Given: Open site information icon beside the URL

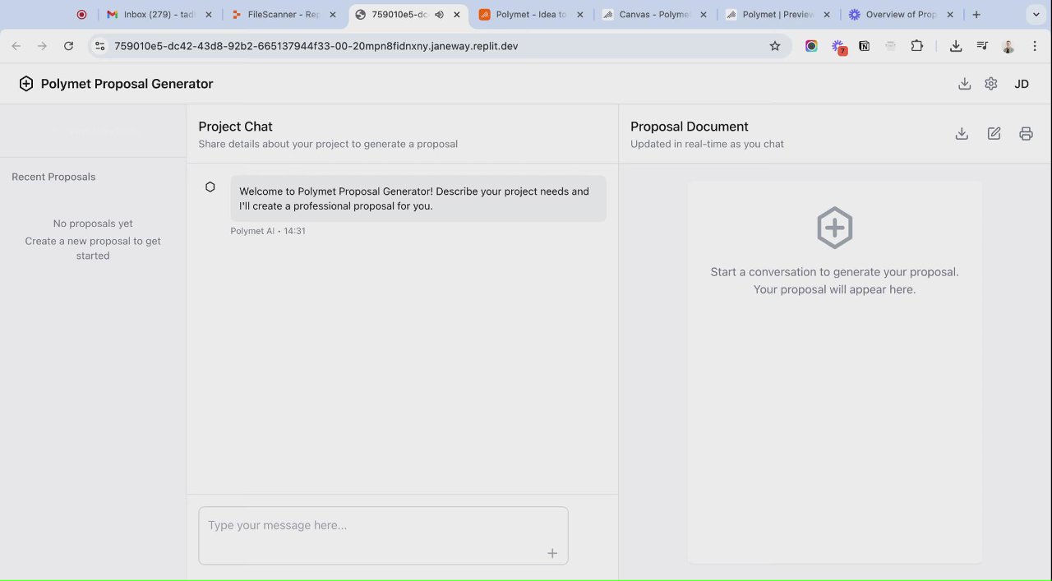Looking at the screenshot, I should (x=100, y=46).
